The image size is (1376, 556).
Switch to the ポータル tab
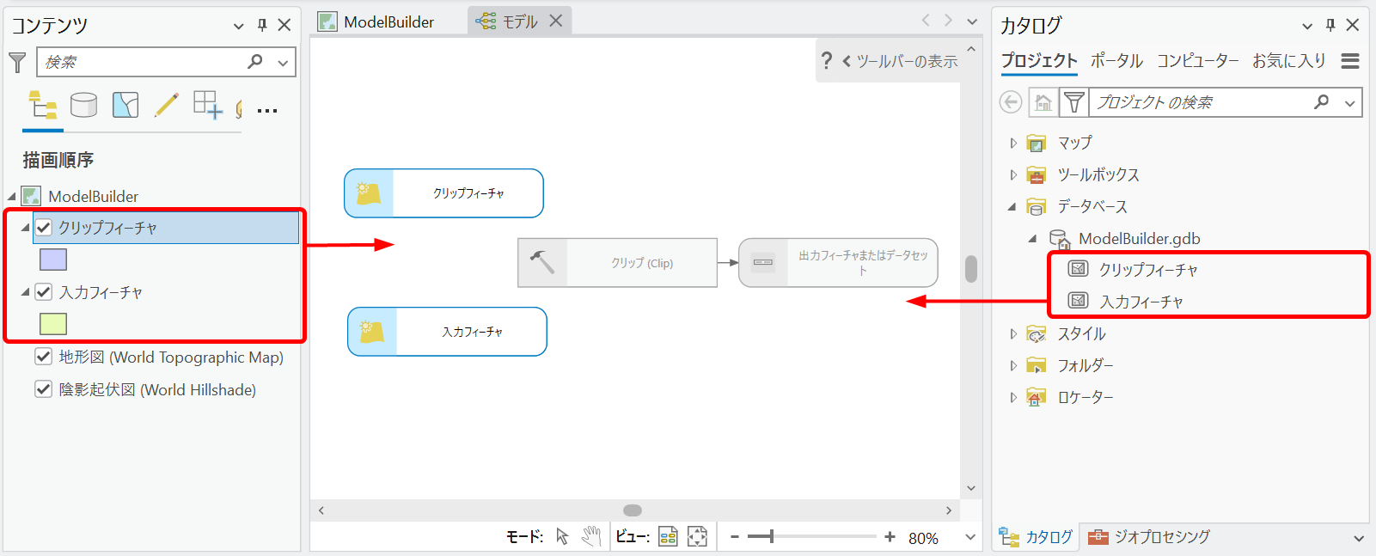click(x=1116, y=61)
